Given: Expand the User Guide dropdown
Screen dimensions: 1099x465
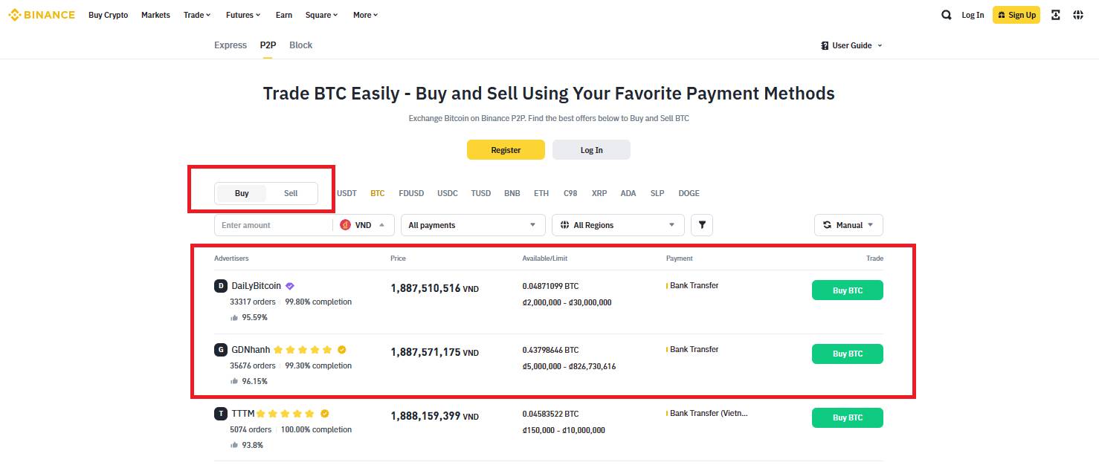Looking at the screenshot, I should (851, 45).
